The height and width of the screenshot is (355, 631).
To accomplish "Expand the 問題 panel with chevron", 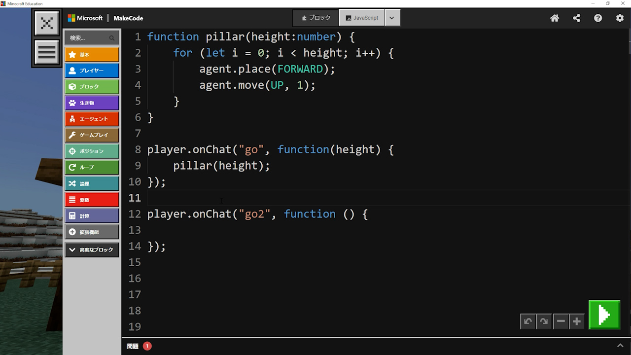I will [620, 346].
